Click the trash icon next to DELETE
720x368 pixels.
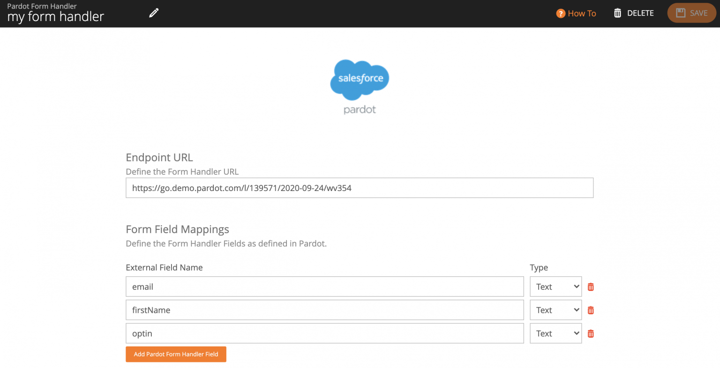(x=617, y=13)
